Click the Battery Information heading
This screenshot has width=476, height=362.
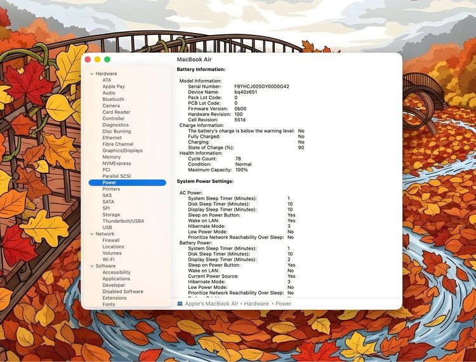point(201,69)
